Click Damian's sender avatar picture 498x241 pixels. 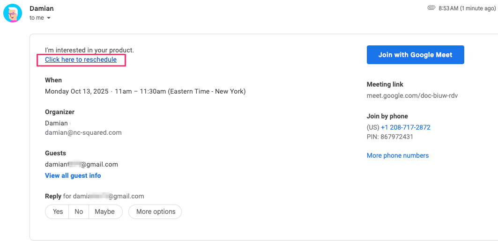pos(13,13)
